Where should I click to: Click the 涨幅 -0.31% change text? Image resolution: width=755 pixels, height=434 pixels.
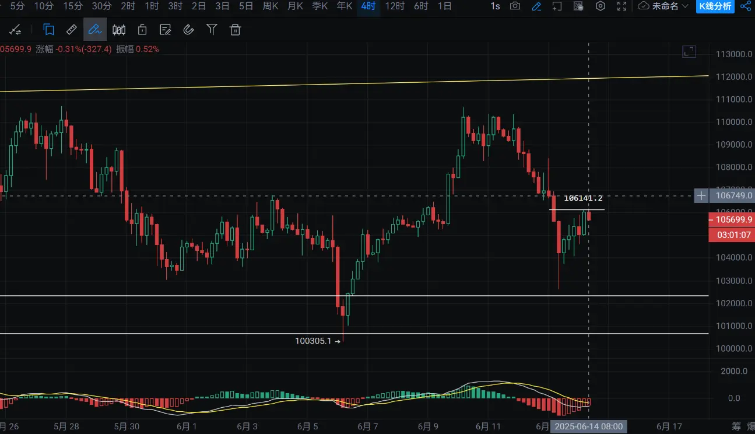[x=73, y=50]
